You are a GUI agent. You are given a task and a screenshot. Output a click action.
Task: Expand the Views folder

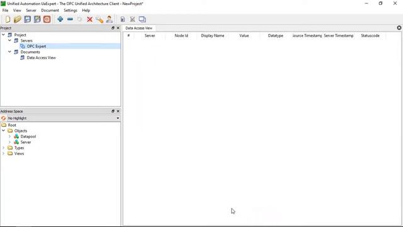(x=3, y=153)
